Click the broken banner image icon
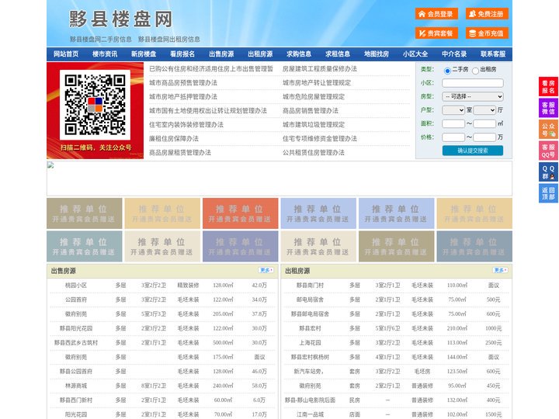Viewport: 559px width, 419px height. coord(50,165)
